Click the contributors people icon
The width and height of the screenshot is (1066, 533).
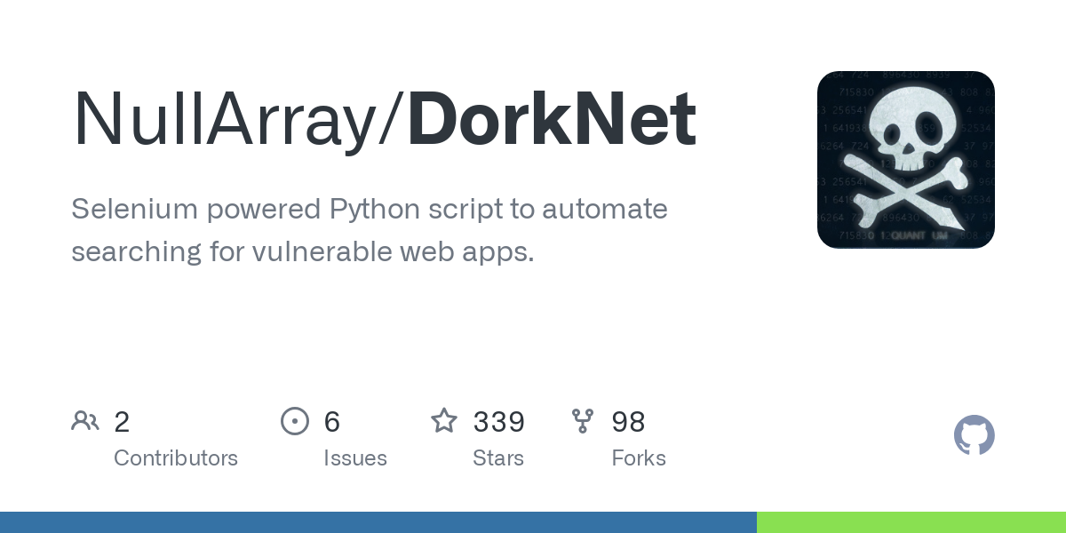[x=85, y=420]
